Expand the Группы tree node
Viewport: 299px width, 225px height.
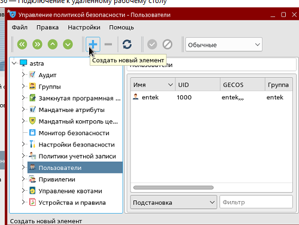tap(23, 86)
